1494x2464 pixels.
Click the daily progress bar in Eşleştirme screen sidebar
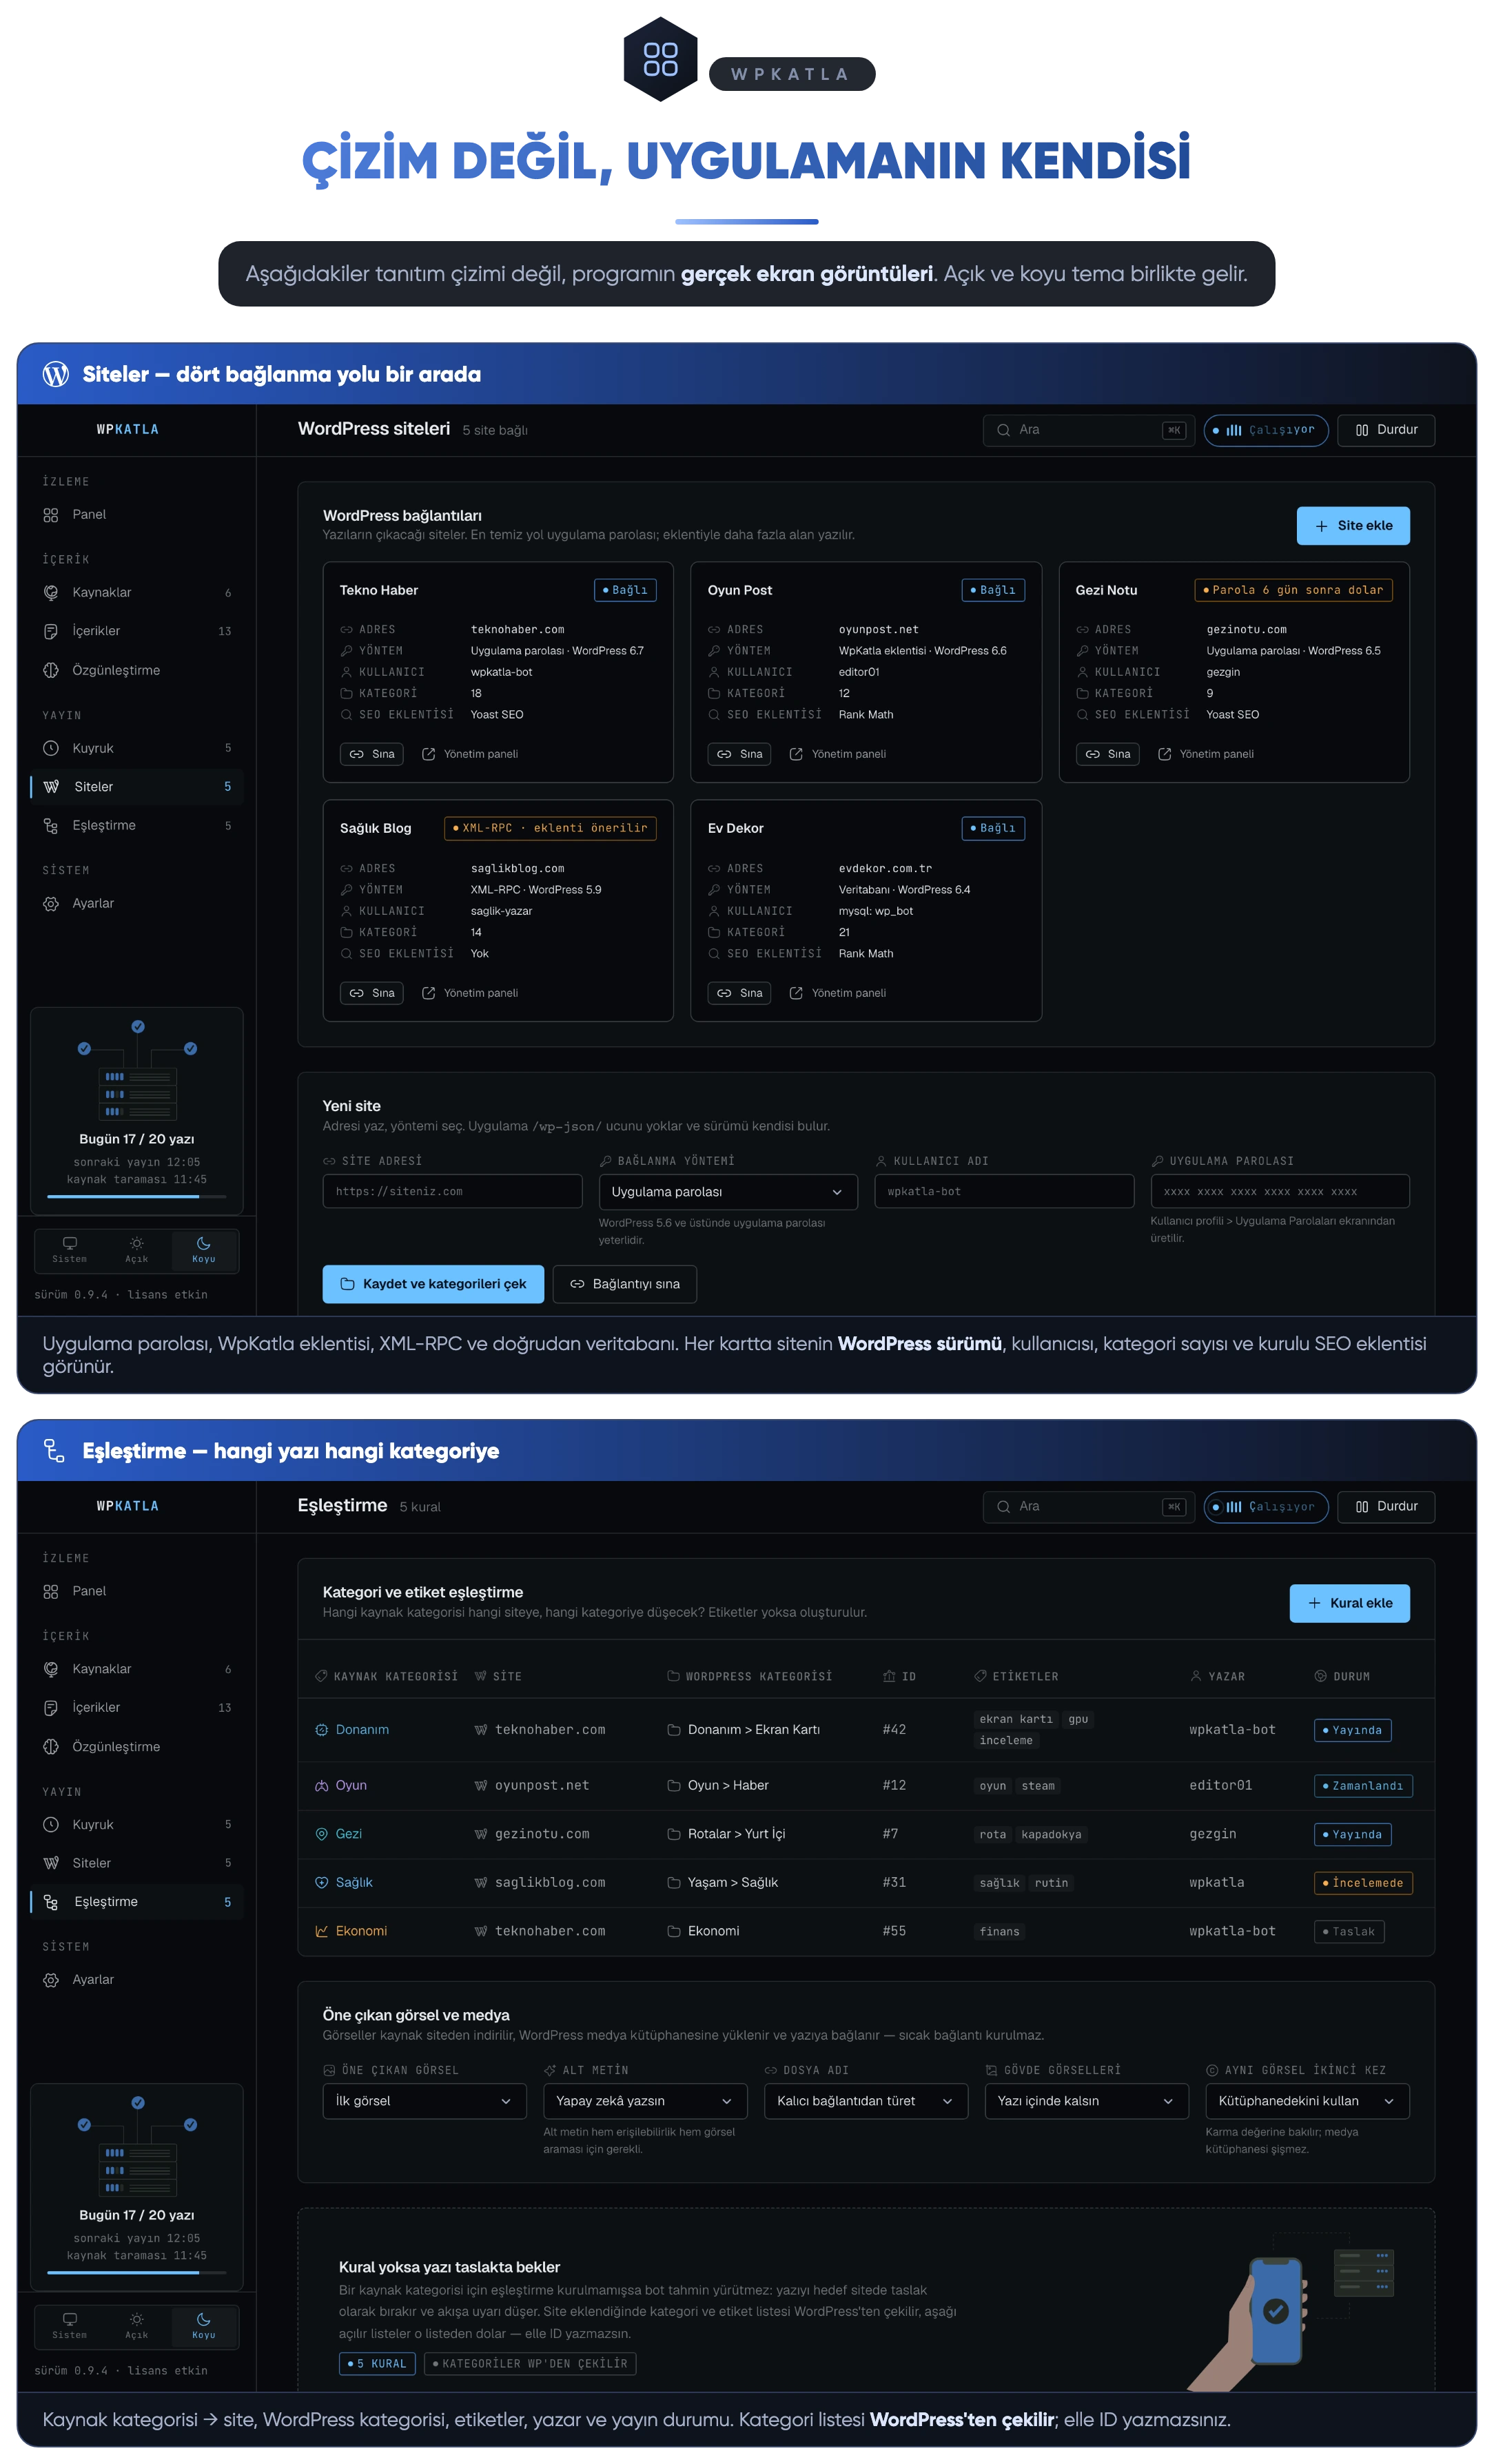click(137, 2273)
